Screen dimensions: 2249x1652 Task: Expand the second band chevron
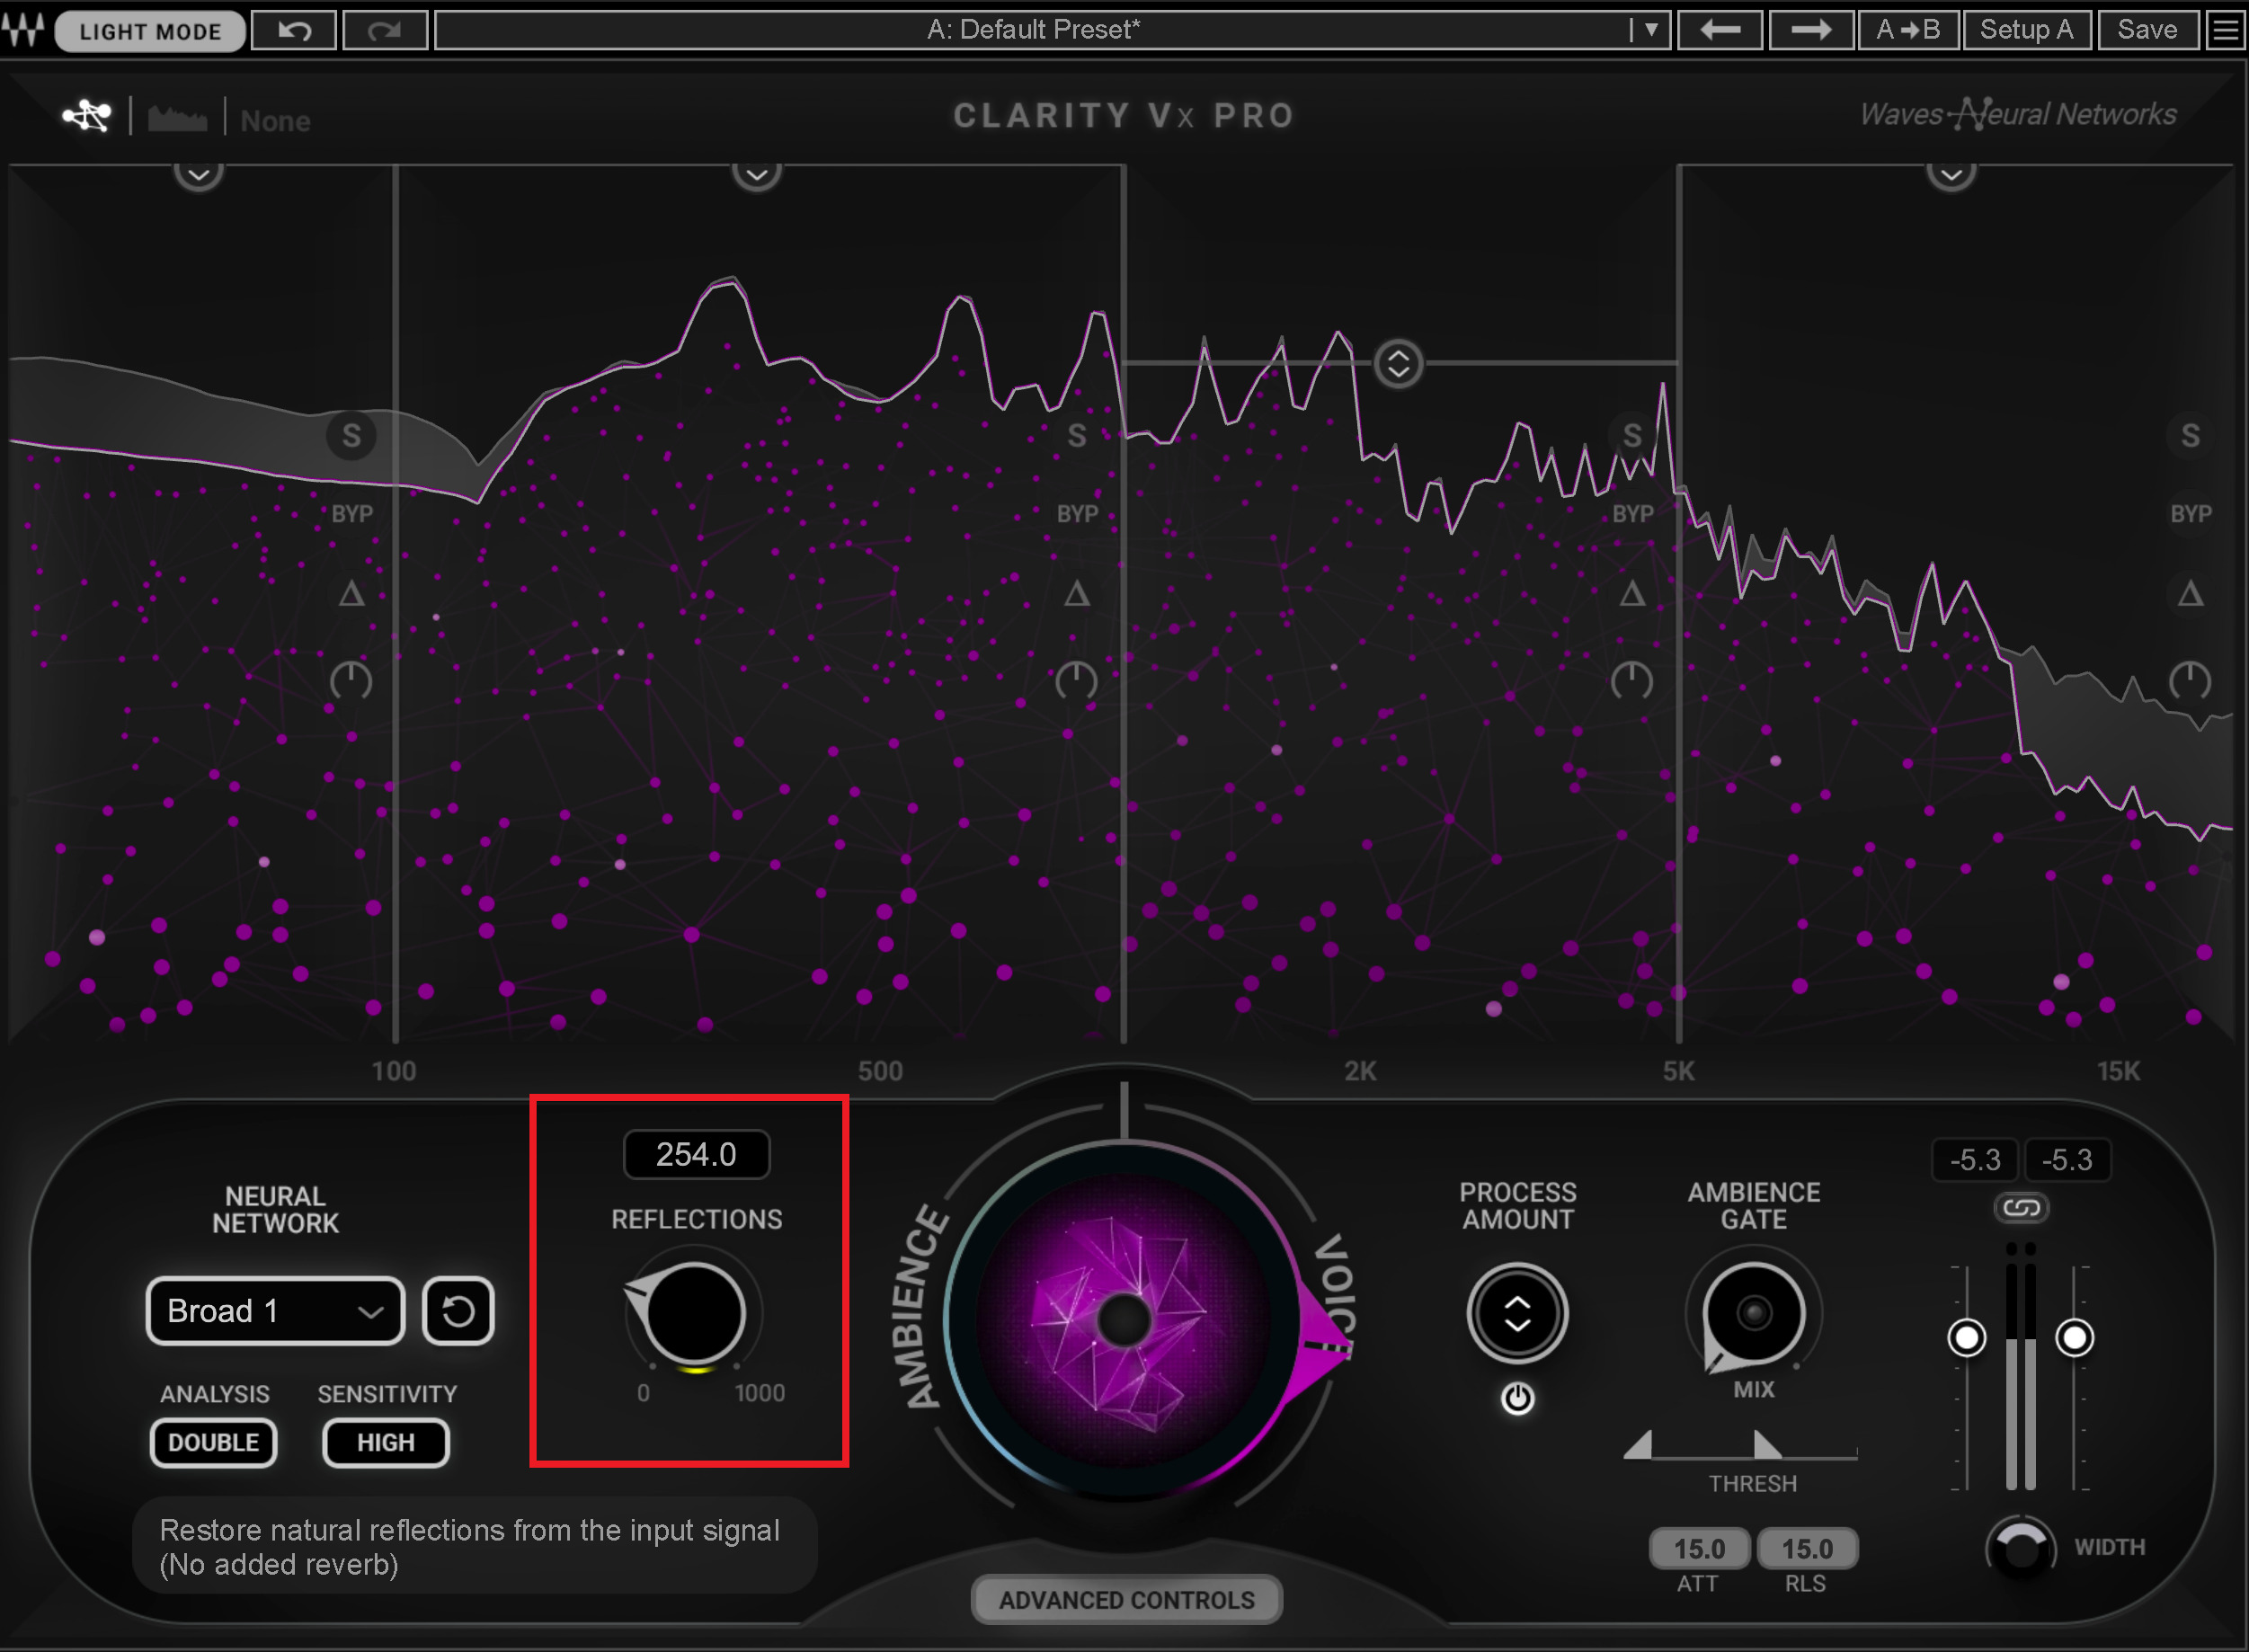click(757, 174)
